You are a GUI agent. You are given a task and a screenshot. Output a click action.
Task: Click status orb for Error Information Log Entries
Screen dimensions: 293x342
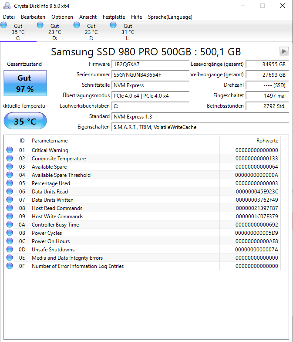10,266
